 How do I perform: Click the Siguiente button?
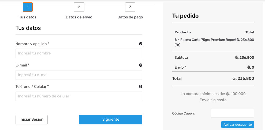[111, 120]
